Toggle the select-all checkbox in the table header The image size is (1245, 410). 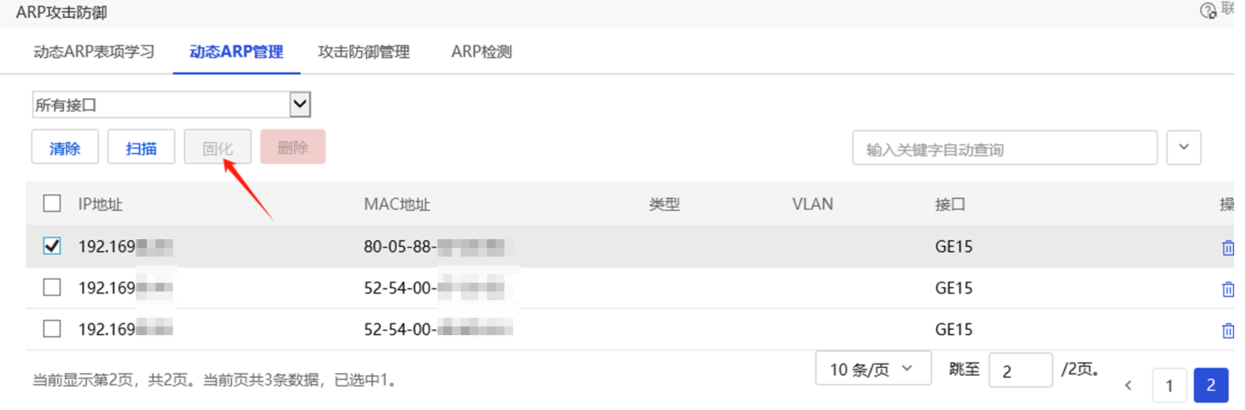point(52,203)
